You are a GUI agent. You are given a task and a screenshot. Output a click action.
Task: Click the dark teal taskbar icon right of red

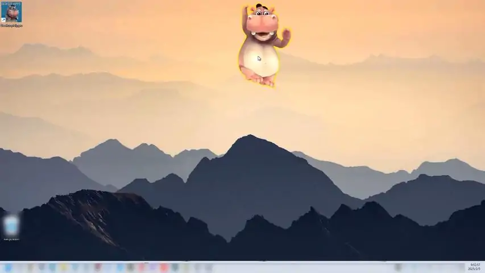(175, 267)
